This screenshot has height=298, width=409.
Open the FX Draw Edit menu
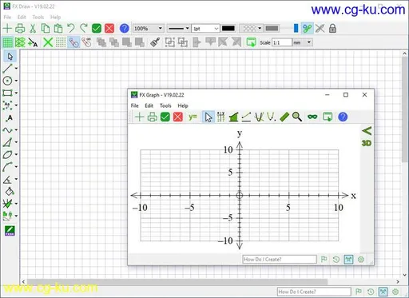22,17
